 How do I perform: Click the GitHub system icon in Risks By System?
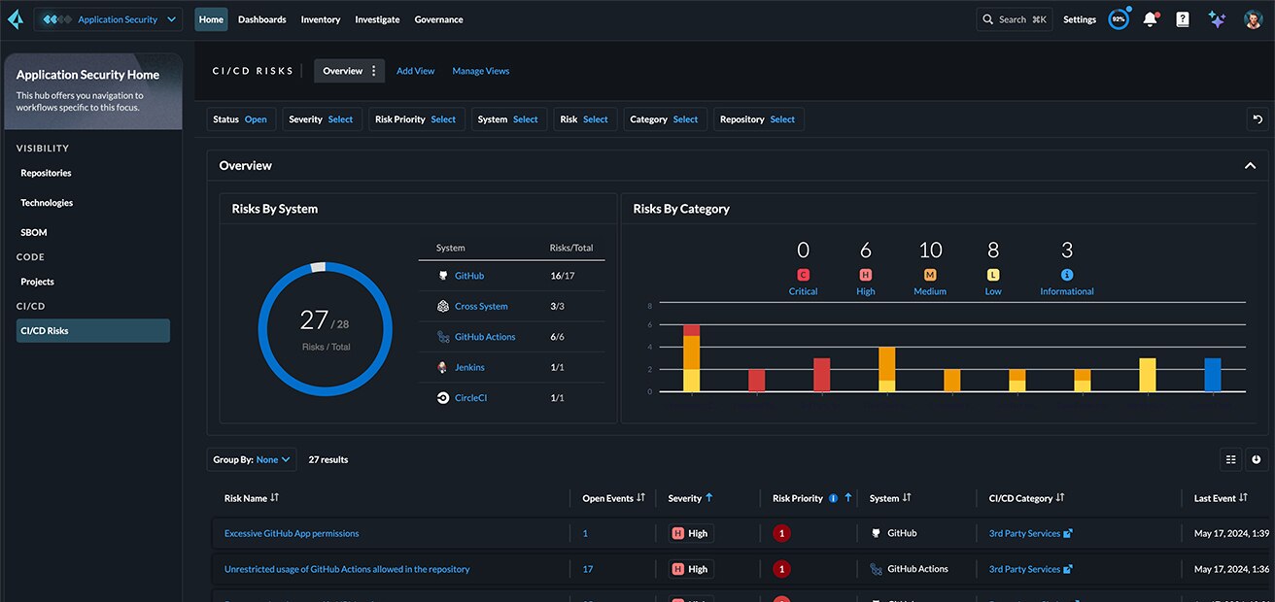[442, 275]
